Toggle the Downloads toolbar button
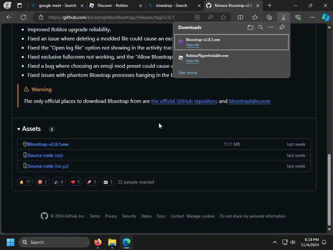 [x=284, y=17]
